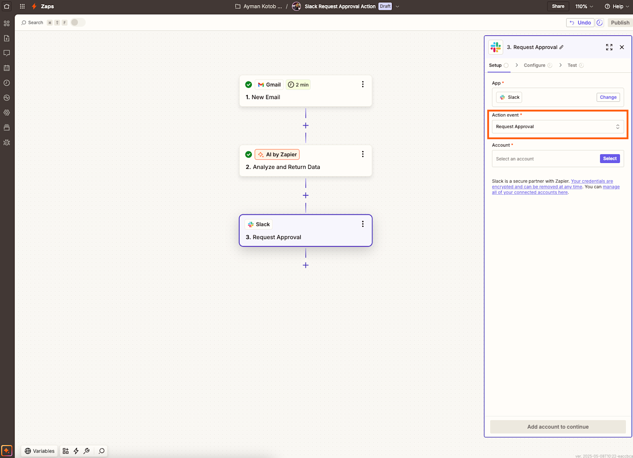Screen dimensions: 633x458
Task: Open the calendar icon in sidebar
Action: click(x=7, y=68)
